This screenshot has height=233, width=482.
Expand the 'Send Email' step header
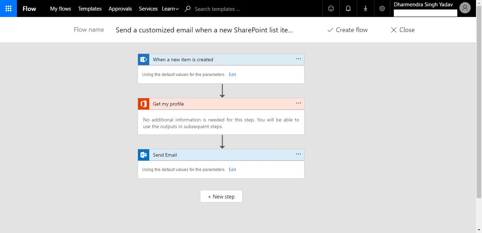221,155
